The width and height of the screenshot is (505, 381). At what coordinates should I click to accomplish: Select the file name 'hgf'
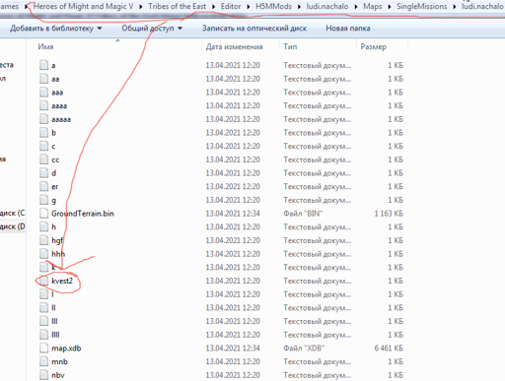coord(57,240)
